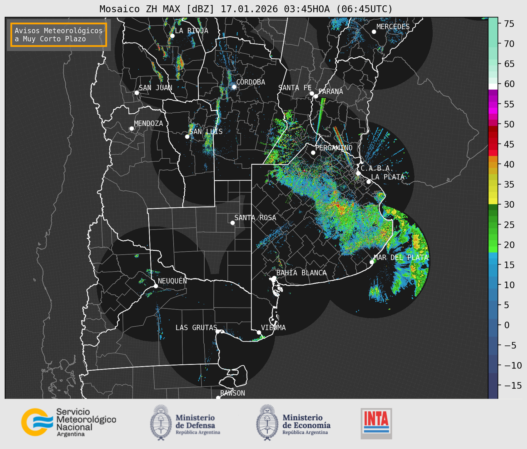The image size is (527, 449).
Task: Click the CÓRDOBA city label text
Action: [251, 82]
